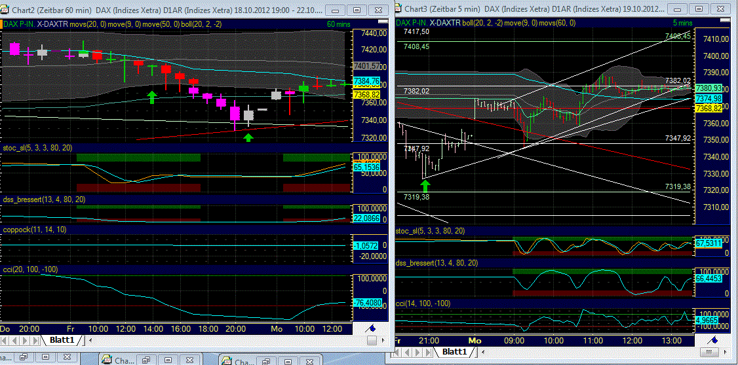Click the 22,0866 dss_bressert value in Chart2
738x365 pixels.
click(x=366, y=218)
